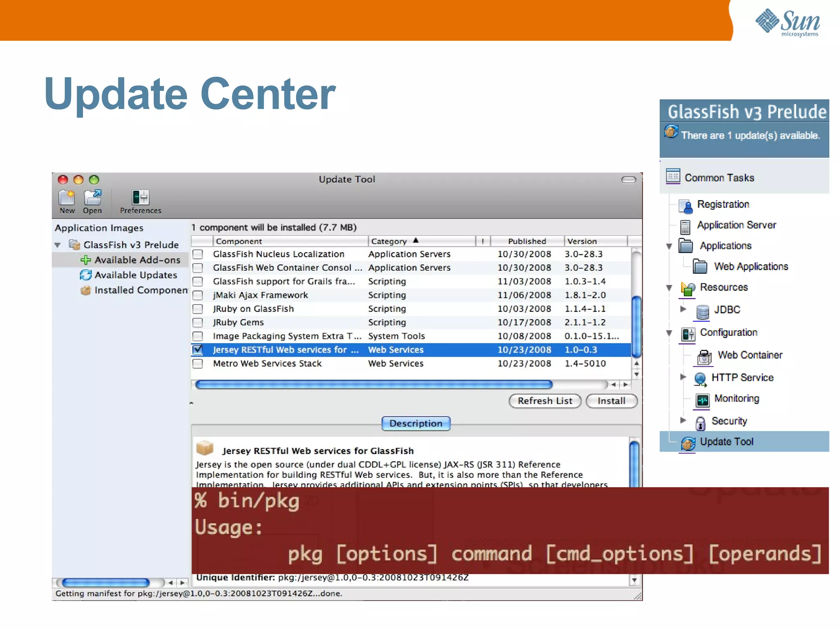Click the Registration icon in GlassFish tree

coord(685,205)
